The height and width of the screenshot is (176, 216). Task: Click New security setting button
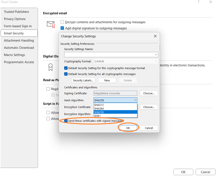(107, 80)
